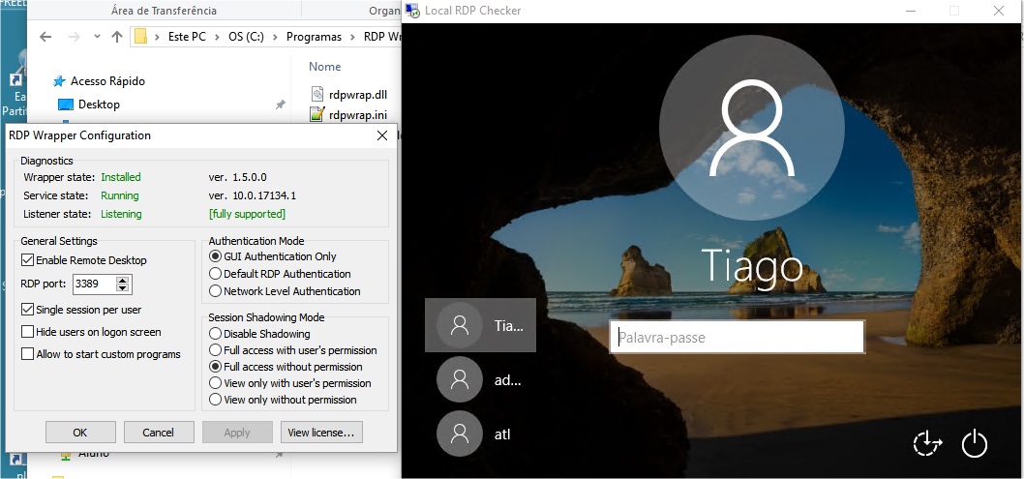The image size is (1024, 479).
Task: Choose View only with user's permission
Action: click(x=215, y=383)
